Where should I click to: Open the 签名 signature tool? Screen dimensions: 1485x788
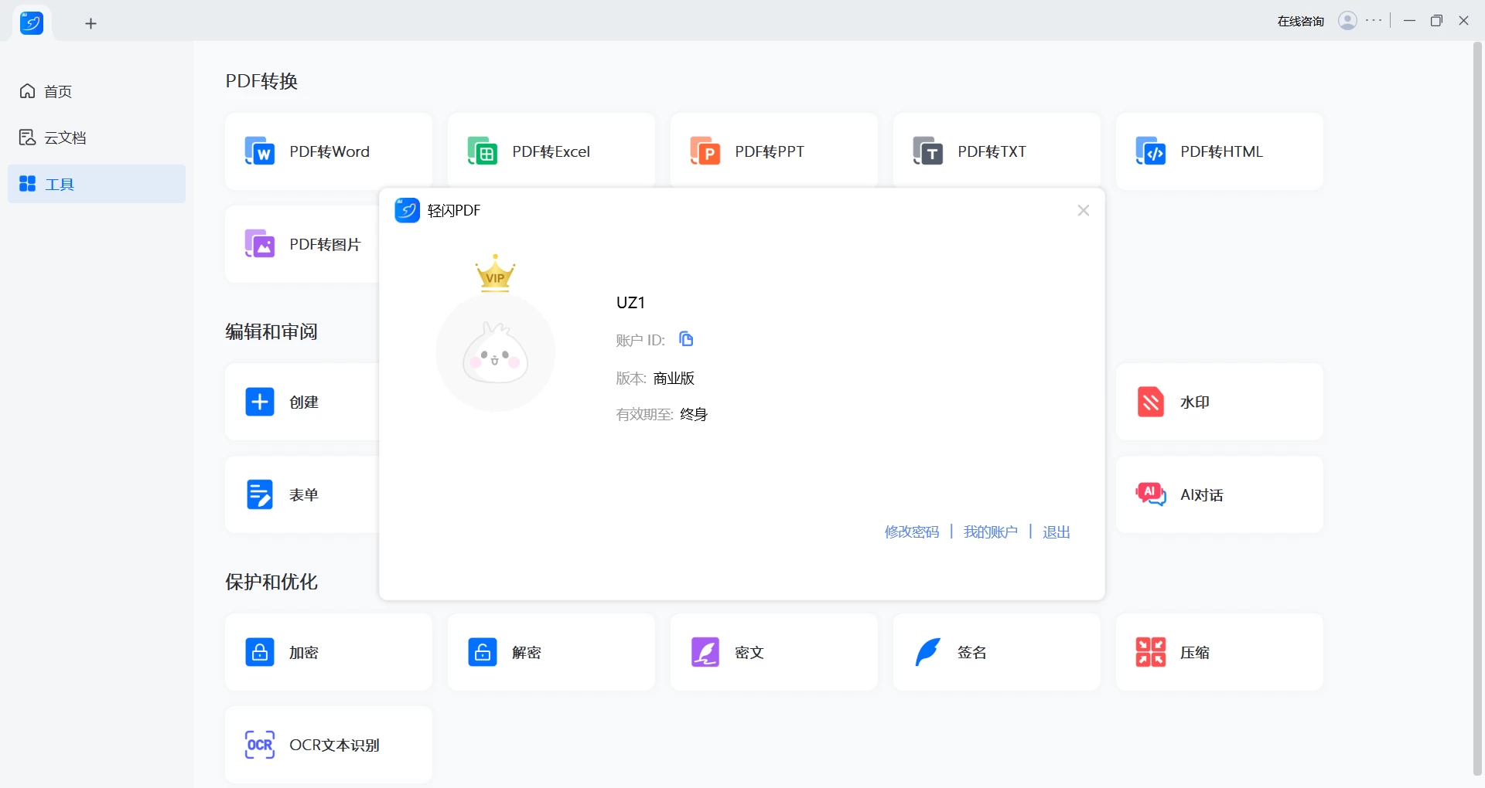coord(996,652)
